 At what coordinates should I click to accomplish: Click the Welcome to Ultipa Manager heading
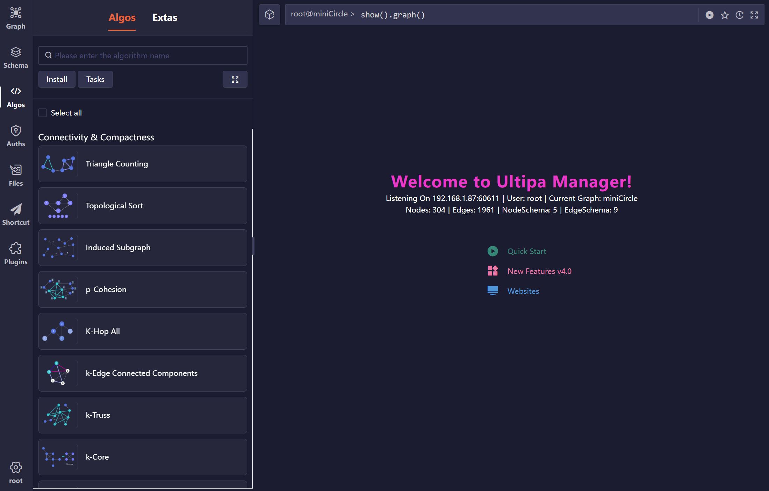click(511, 181)
